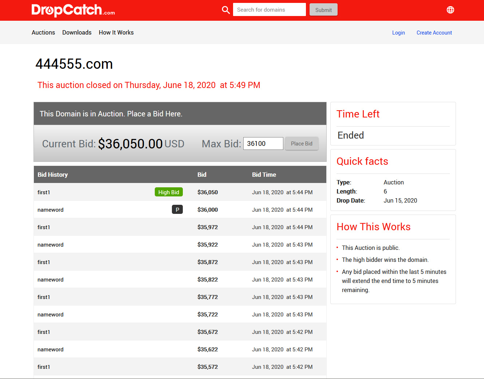
Task: Click bidder first1 in the $35,972 row
Action: [44, 227]
